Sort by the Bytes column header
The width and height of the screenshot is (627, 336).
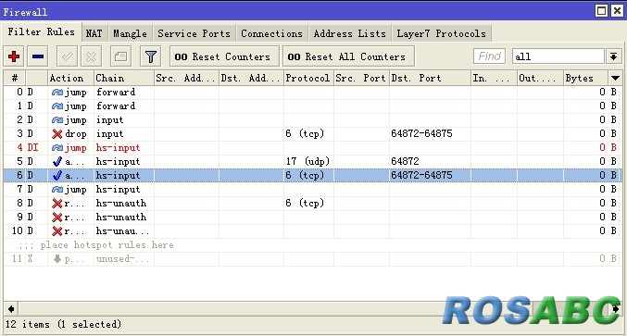586,78
